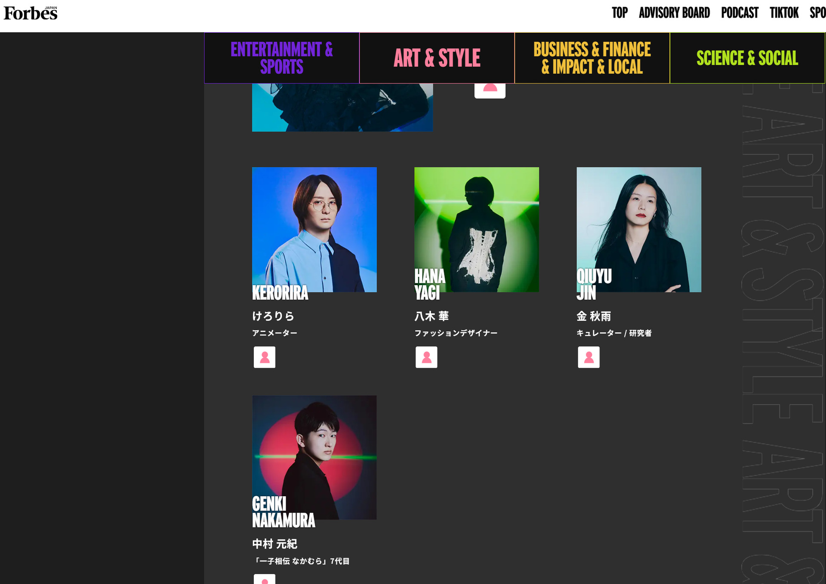Switch to Science & Social tab
The width and height of the screenshot is (826, 584).
click(747, 58)
